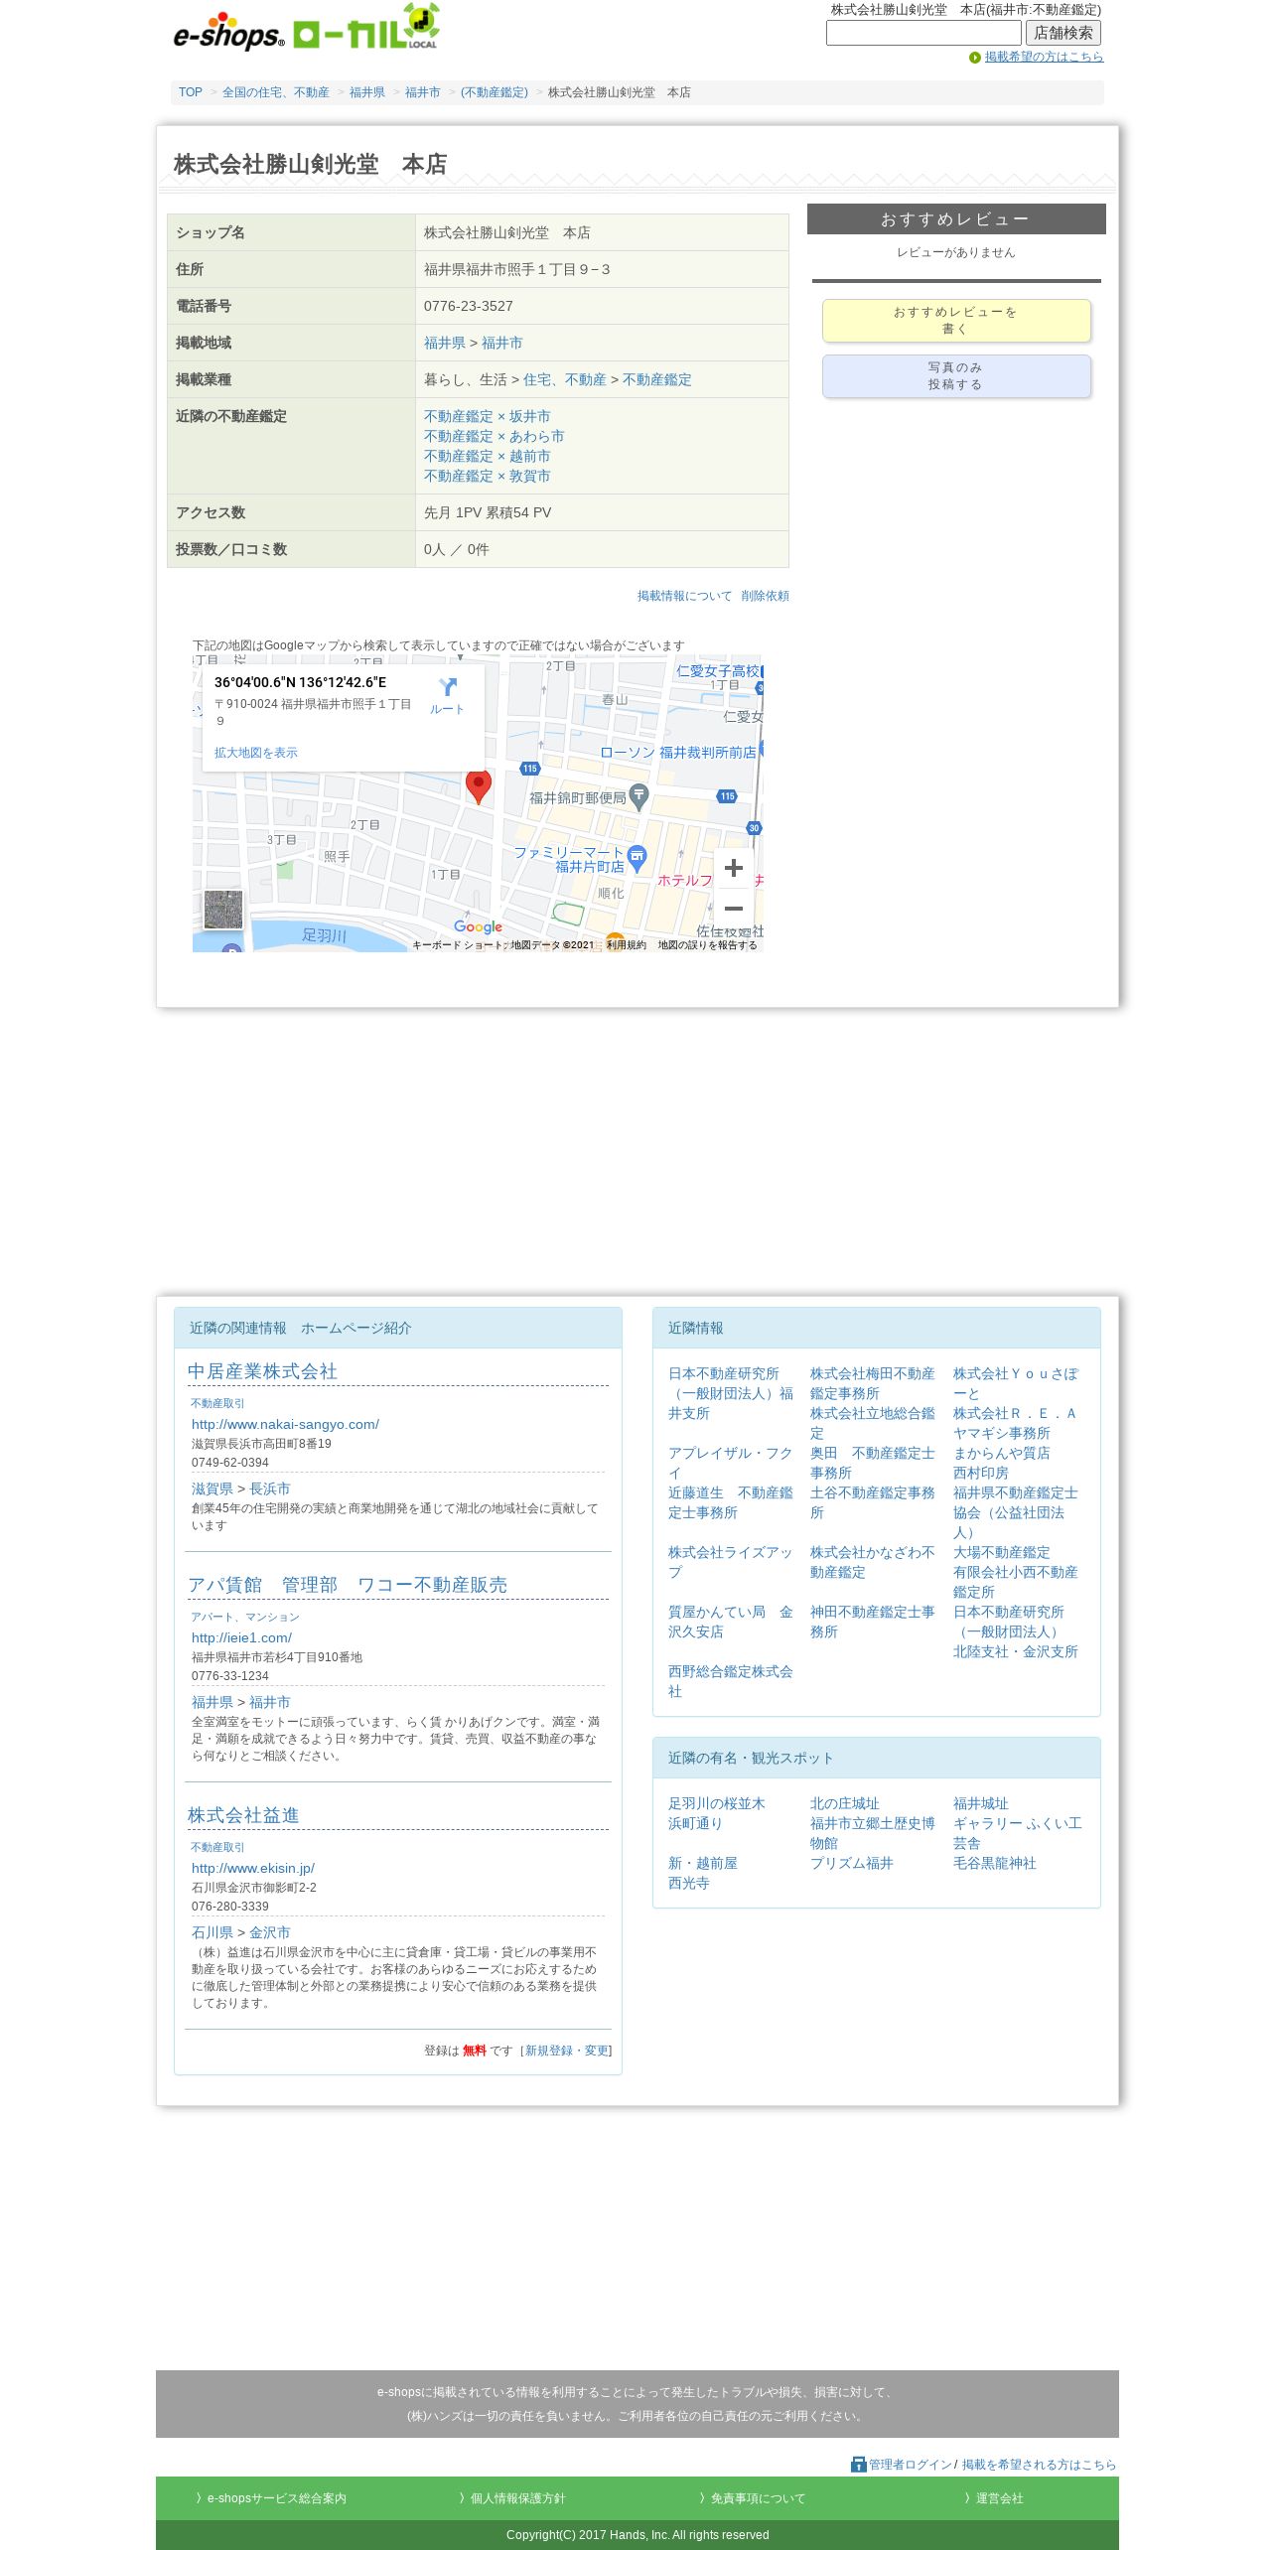Click 削除依頼 link
Screen dimensions: 1275x2550
765,596
